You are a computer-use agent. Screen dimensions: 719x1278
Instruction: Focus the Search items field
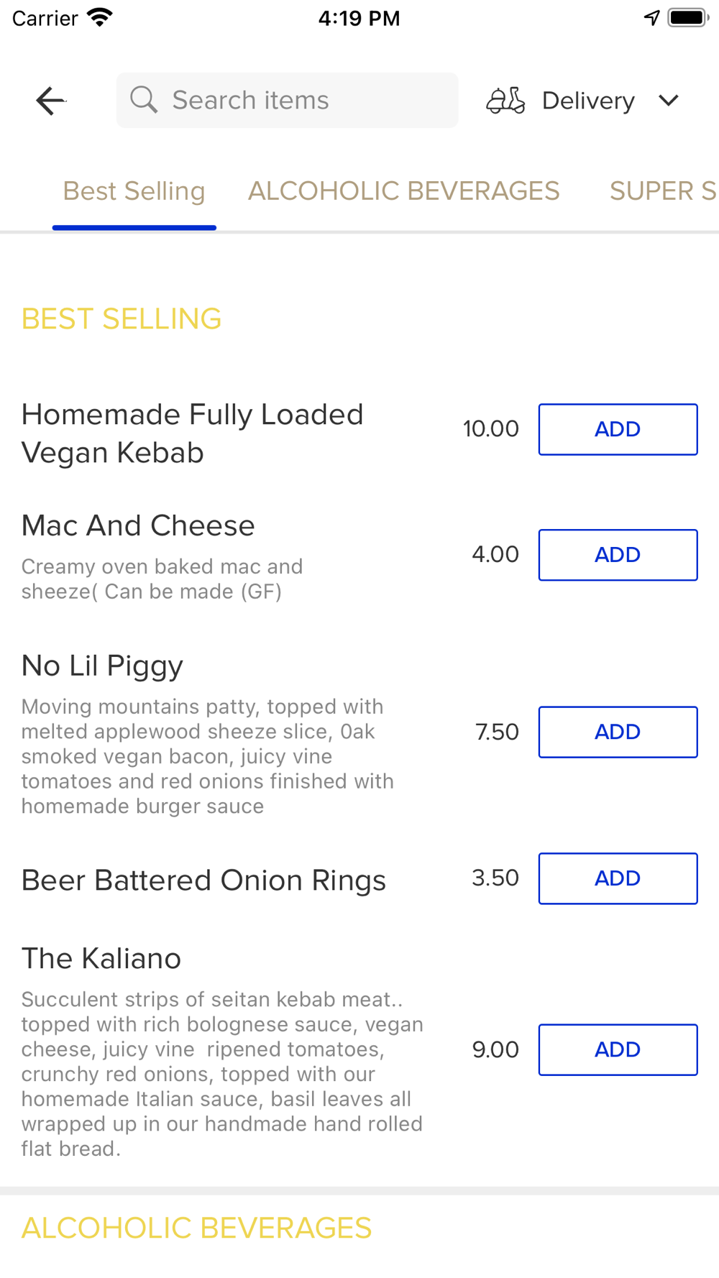pos(287,100)
